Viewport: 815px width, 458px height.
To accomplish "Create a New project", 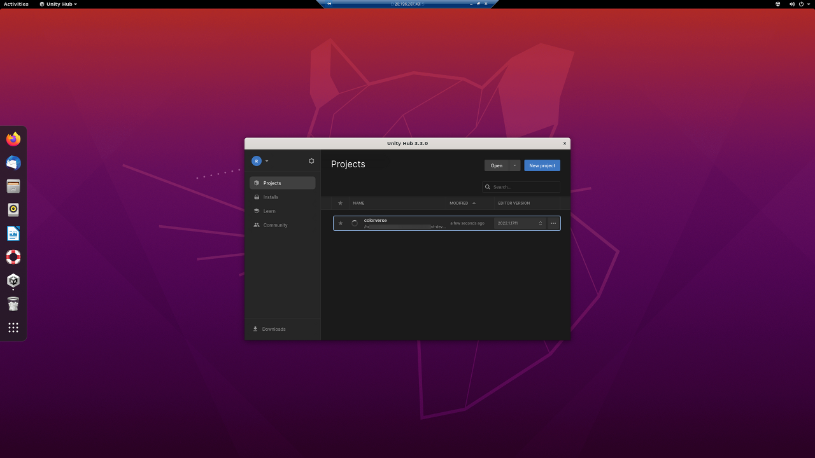I will point(542,165).
